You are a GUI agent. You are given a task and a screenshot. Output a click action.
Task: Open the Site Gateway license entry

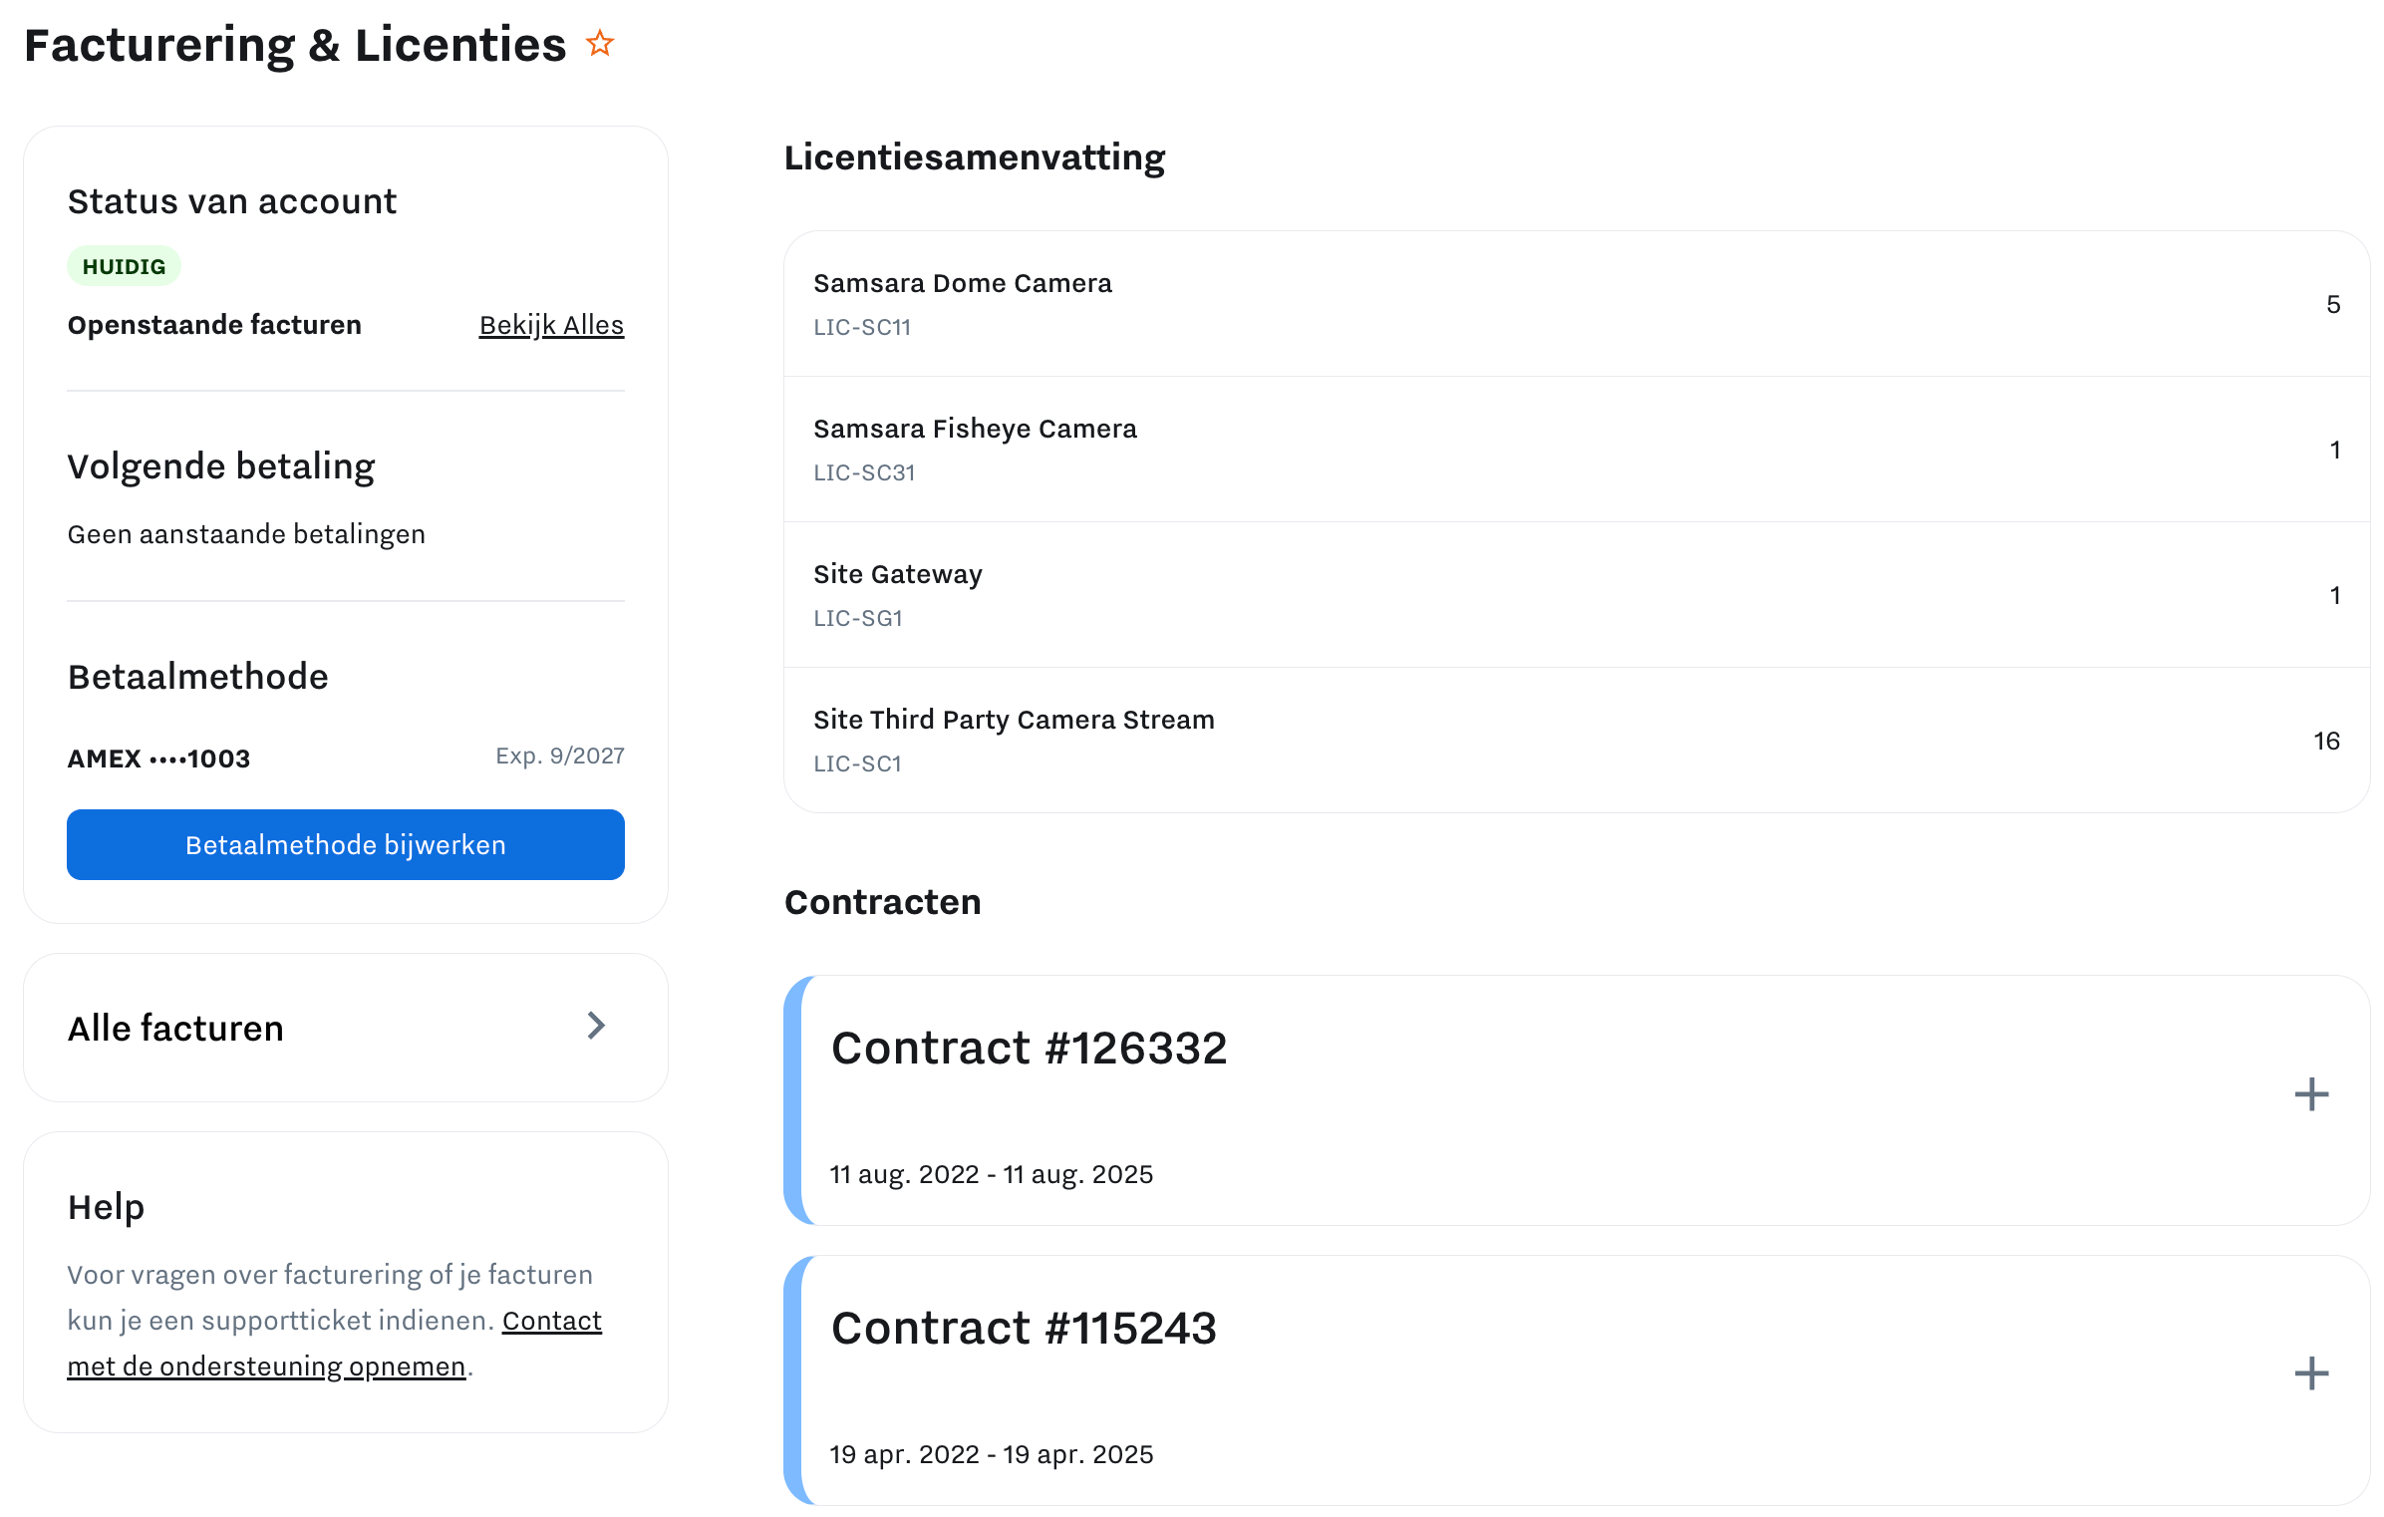pyautogui.click(x=897, y=574)
